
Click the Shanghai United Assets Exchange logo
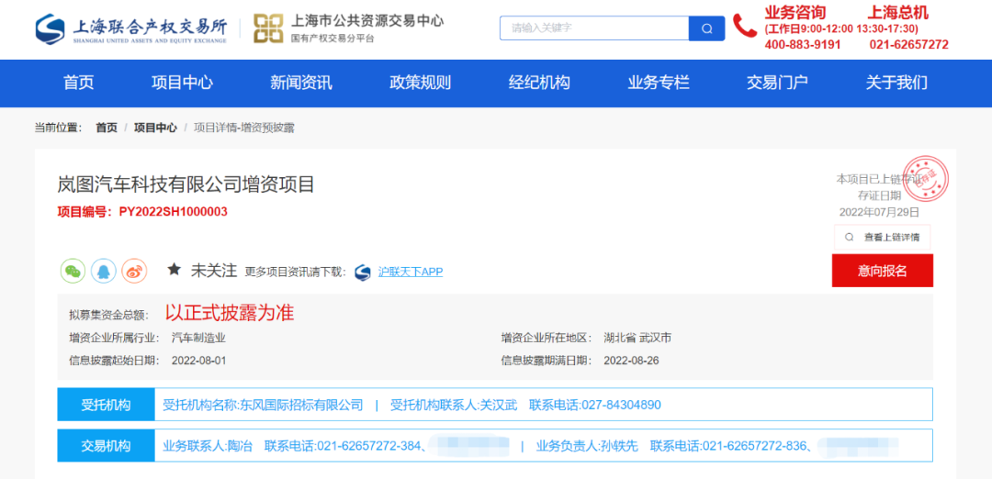click(131, 28)
